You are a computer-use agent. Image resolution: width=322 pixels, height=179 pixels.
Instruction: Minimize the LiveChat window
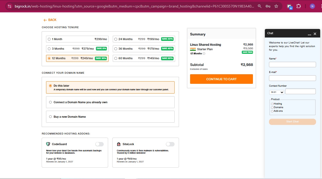[x=309, y=34]
